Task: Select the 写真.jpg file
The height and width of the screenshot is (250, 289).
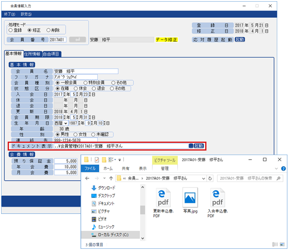Action: click(190, 200)
